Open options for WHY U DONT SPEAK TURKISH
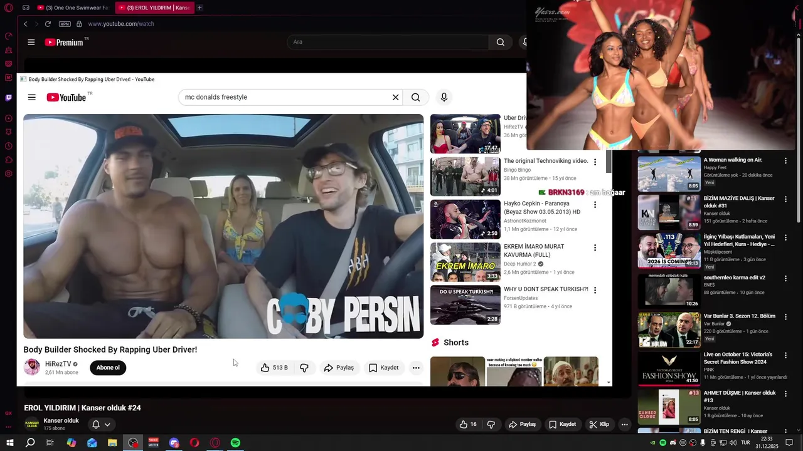Screen dimensions: 803x451 tap(595, 290)
